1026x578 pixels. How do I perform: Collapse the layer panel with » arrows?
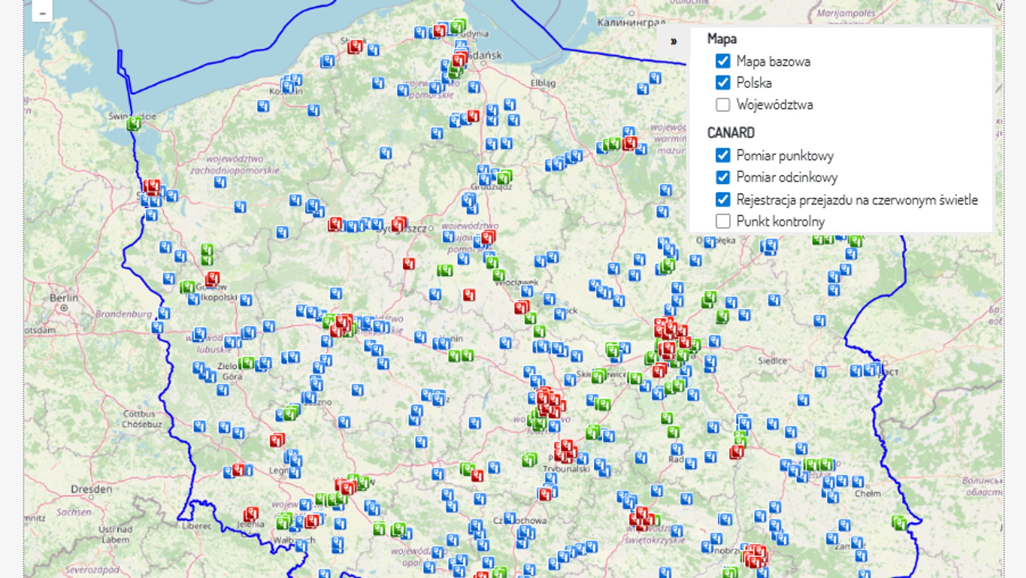coord(673,41)
